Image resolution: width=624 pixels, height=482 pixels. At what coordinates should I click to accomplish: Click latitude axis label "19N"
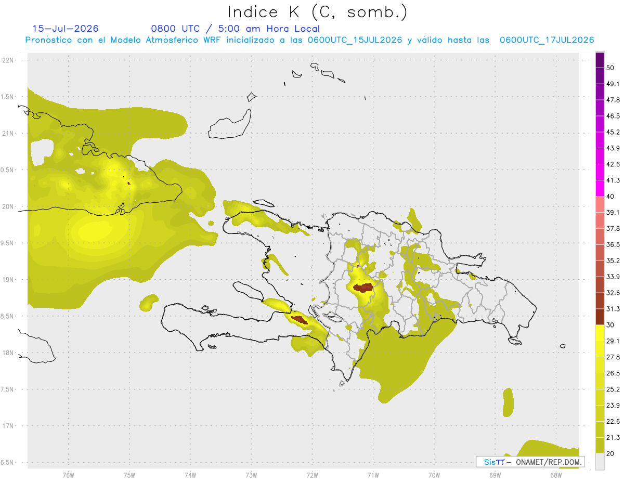(9, 279)
